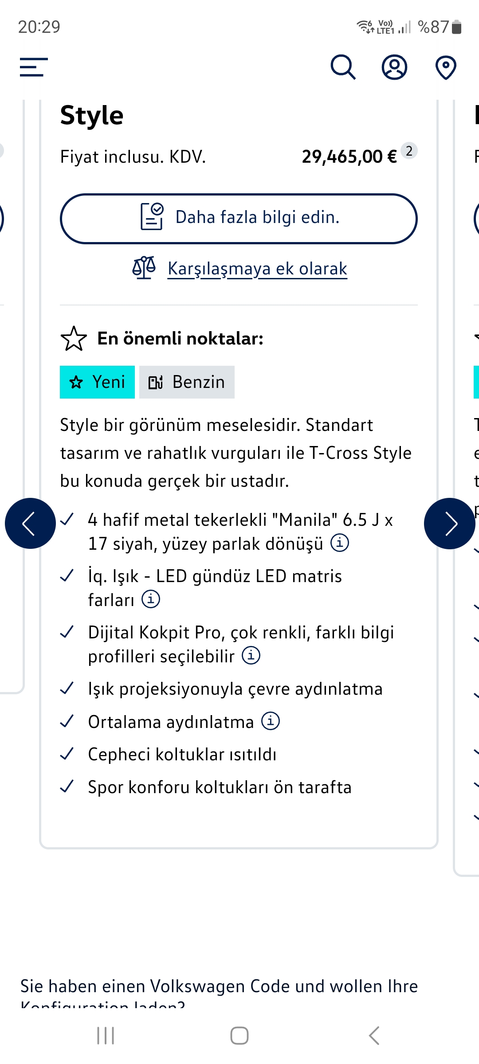Image resolution: width=479 pixels, height=1064 pixels.
Task: Open Karşılaşmaya ek olarak link
Action: 257,269
